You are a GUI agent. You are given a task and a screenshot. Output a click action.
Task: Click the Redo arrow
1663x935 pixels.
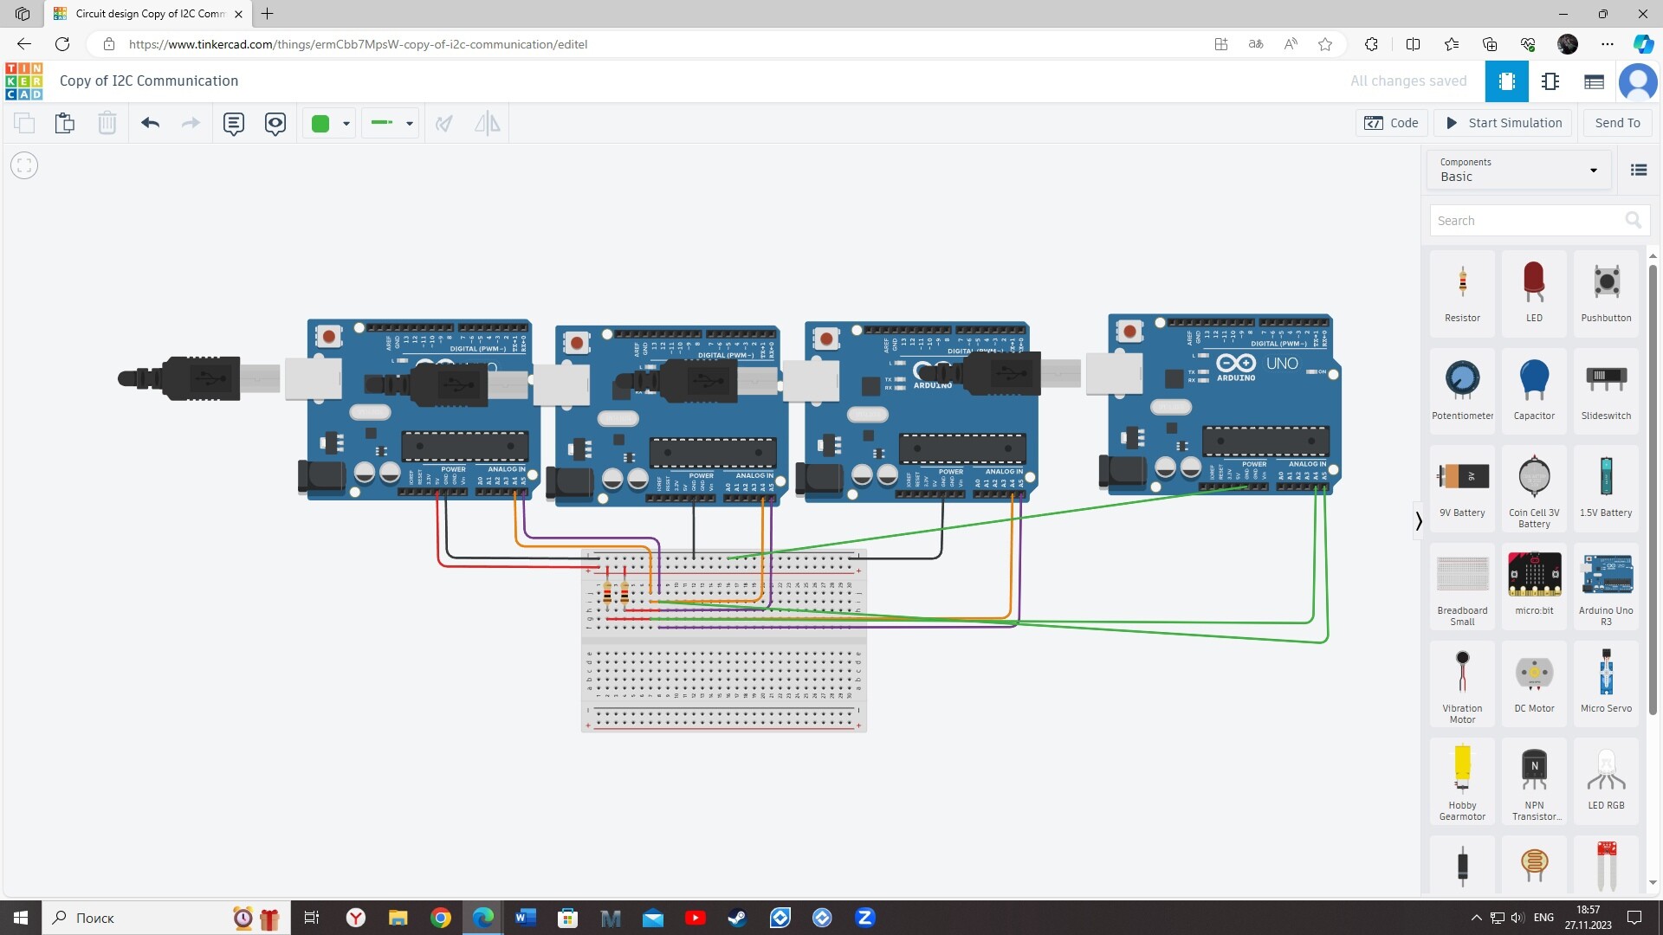pos(191,123)
